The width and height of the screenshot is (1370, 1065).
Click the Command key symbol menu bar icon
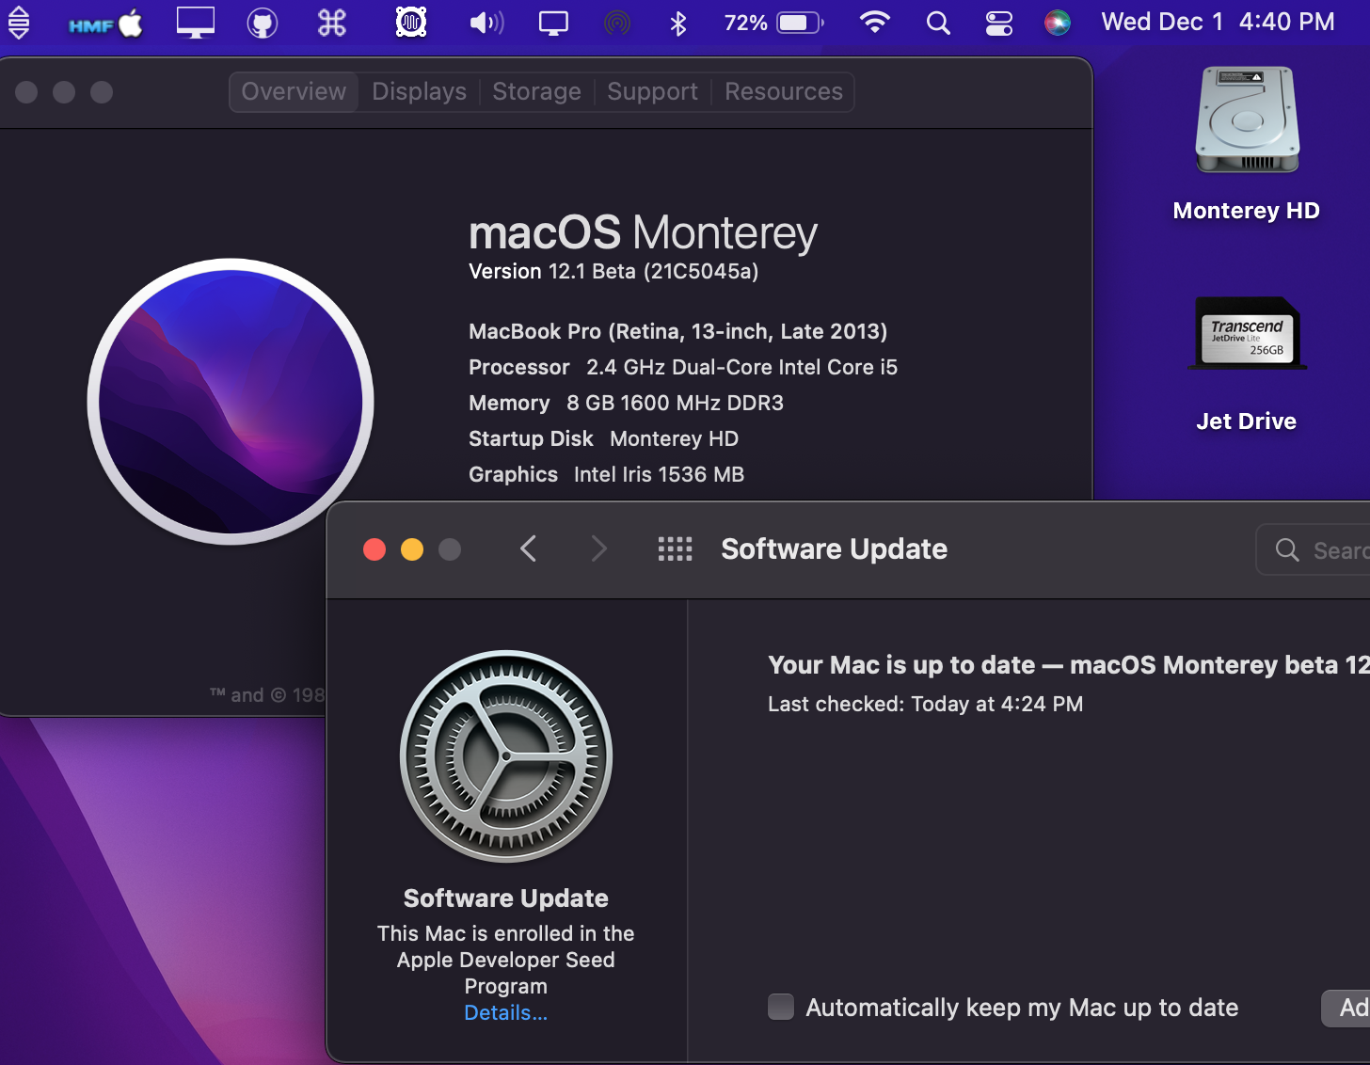pyautogui.click(x=332, y=23)
